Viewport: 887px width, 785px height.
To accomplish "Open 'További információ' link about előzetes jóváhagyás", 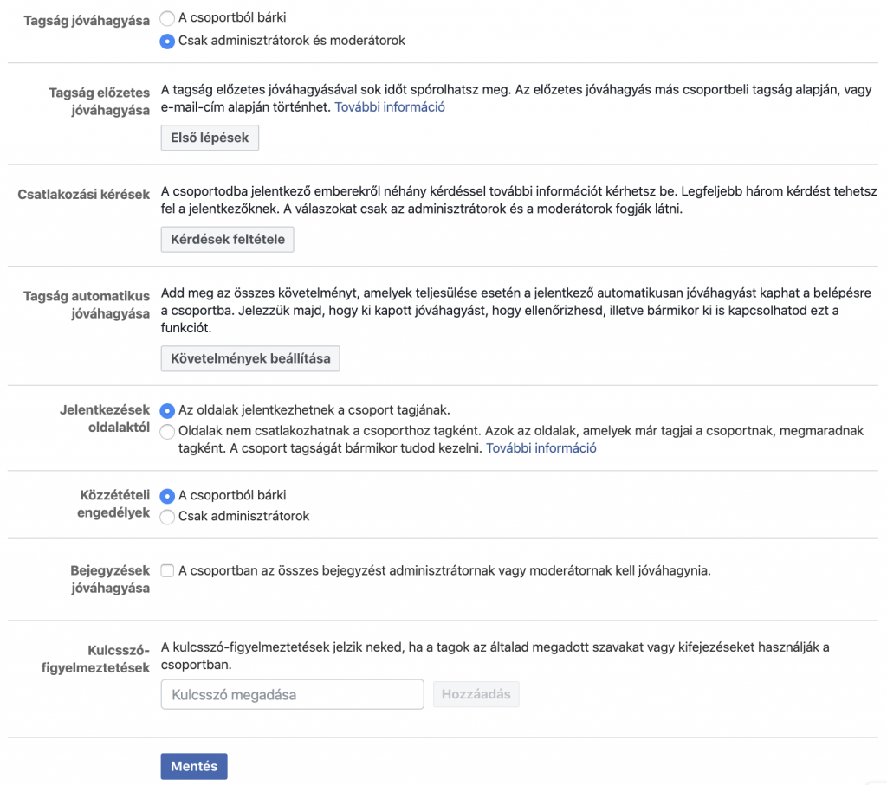I will click(389, 106).
